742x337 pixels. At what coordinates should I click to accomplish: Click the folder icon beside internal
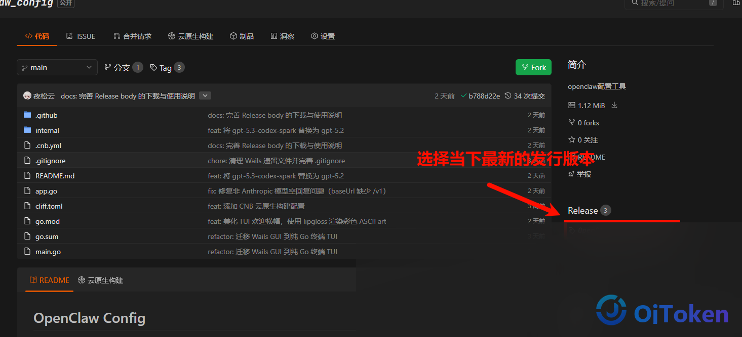click(27, 130)
